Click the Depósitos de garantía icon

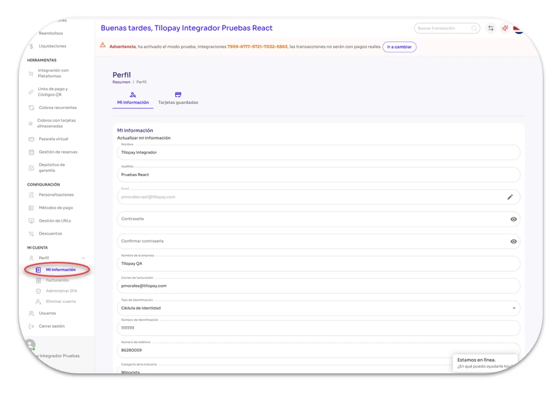coord(31,168)
